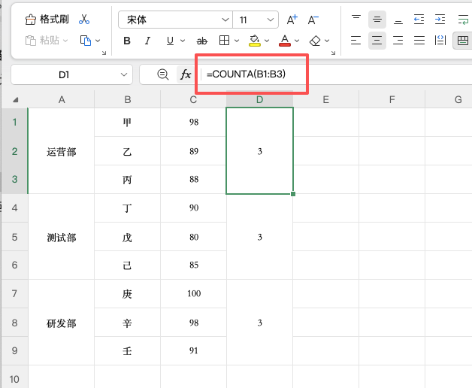This screenshot has width=472, height=388.
Task: Select column F header
Action: (x=392, y=99)
